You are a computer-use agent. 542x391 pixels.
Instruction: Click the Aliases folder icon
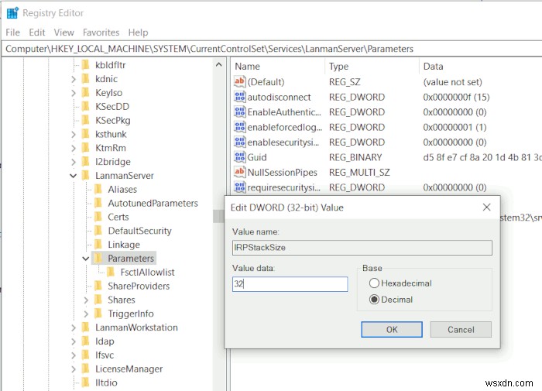point(98,190)
